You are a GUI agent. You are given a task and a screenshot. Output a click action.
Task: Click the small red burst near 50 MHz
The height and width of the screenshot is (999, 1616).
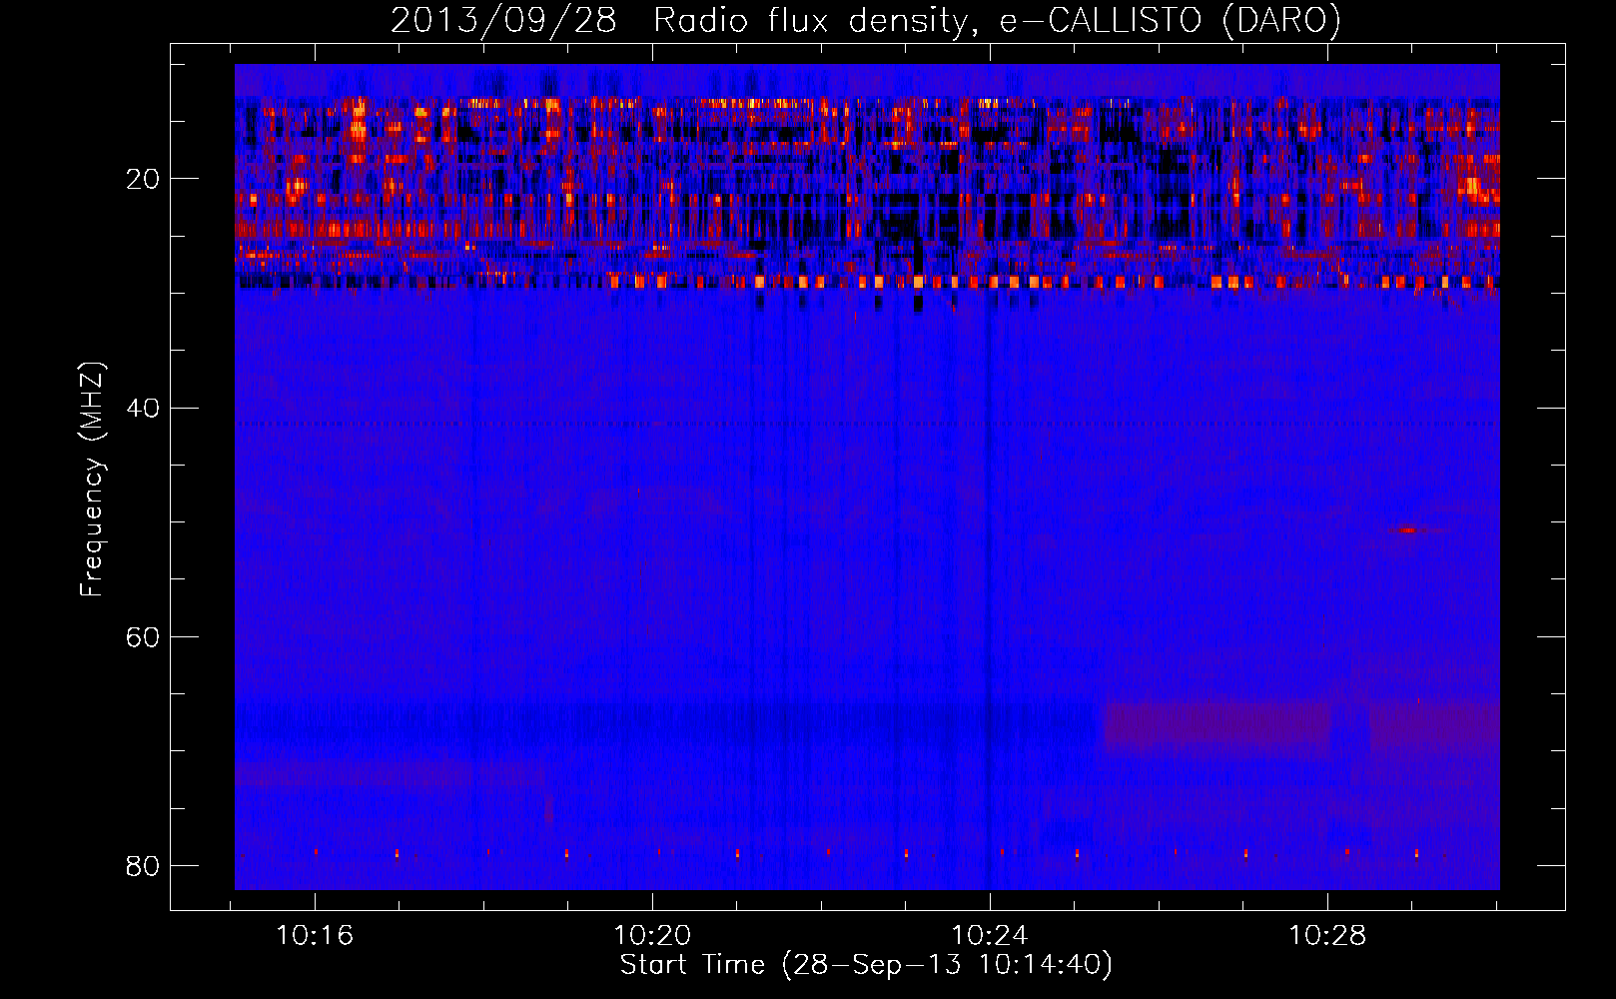click(1408, 530)
